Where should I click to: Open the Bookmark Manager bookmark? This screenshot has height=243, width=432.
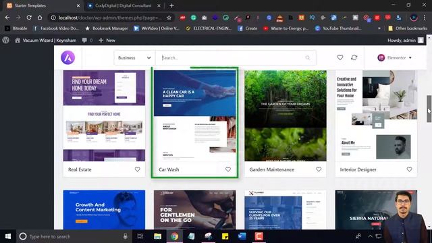(107, 28)
